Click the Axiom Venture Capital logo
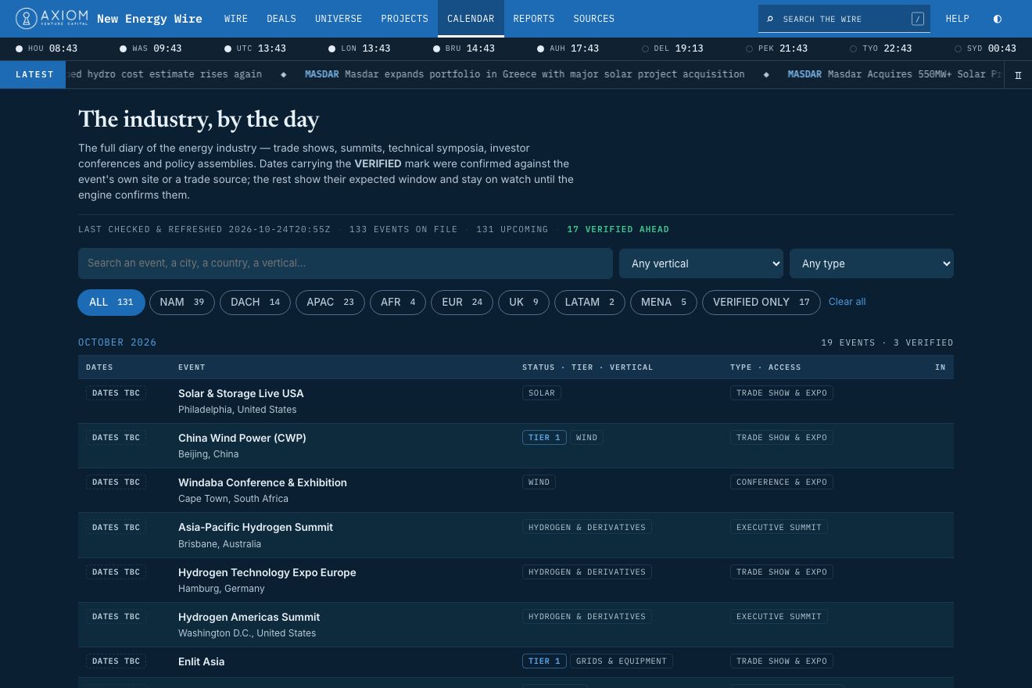This screenshot has height=688, width=1032. 52,19
